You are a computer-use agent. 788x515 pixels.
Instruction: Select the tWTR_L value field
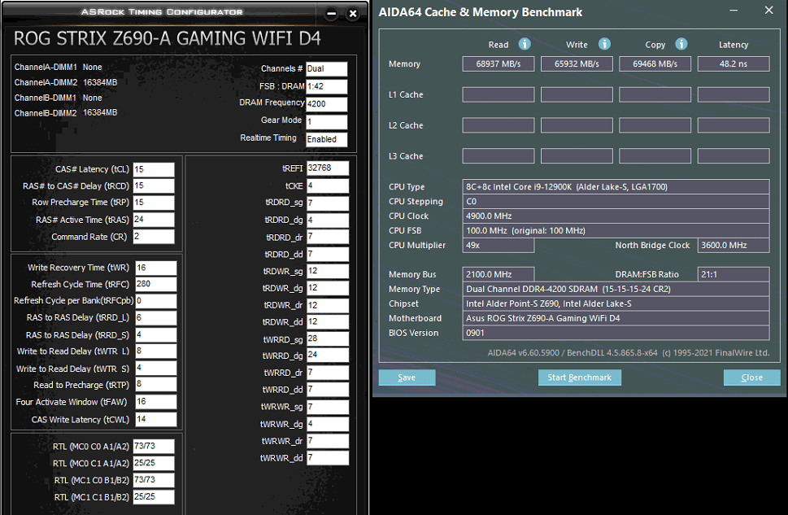(156, 351)
